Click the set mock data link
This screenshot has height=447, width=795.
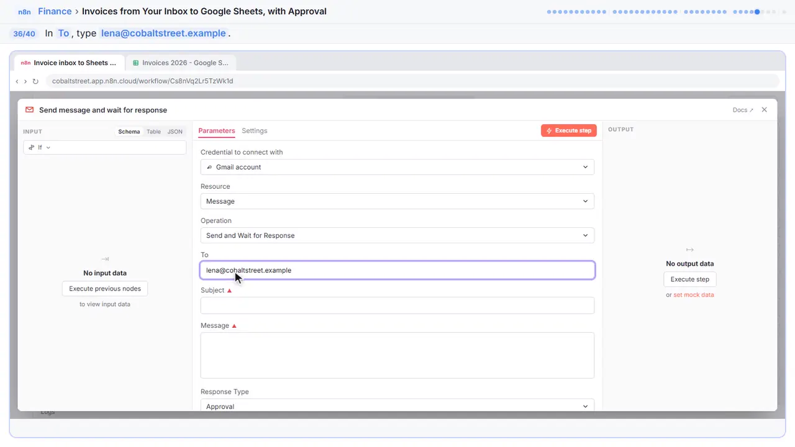click(x=694, y=295)
